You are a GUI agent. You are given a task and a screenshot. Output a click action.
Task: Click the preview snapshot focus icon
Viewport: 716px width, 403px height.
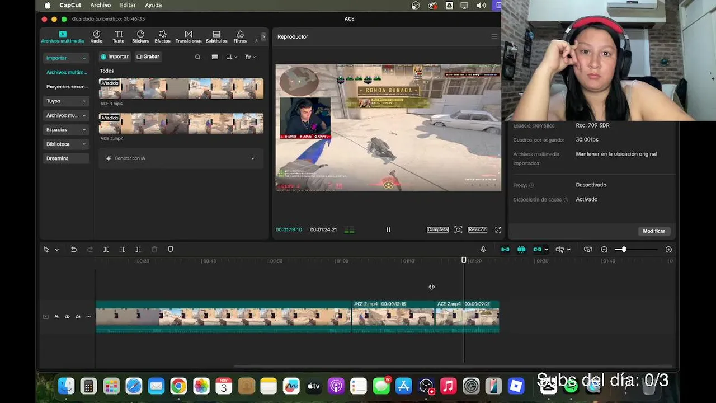[x=458, y=229]
